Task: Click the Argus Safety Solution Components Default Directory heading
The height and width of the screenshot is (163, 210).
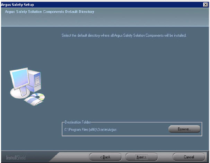Action: (x=50, y=12)
